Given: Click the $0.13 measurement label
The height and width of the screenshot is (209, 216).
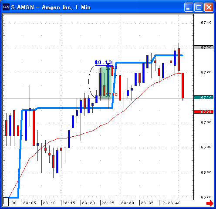Looking at the screenshot, I should (x=103, y=62).
